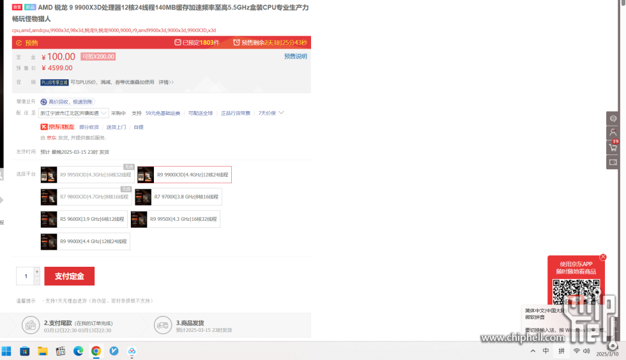Viewport: 626px width, 360px height.
Task: Click the 京东 seller link in shipping note
Action: click(52, 138)
